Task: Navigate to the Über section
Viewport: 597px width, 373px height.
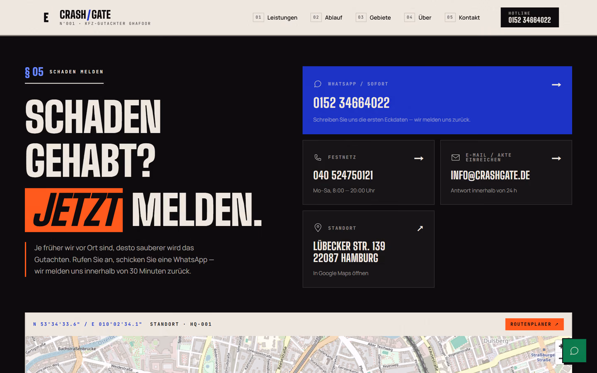Action: (x=418, y=17)
